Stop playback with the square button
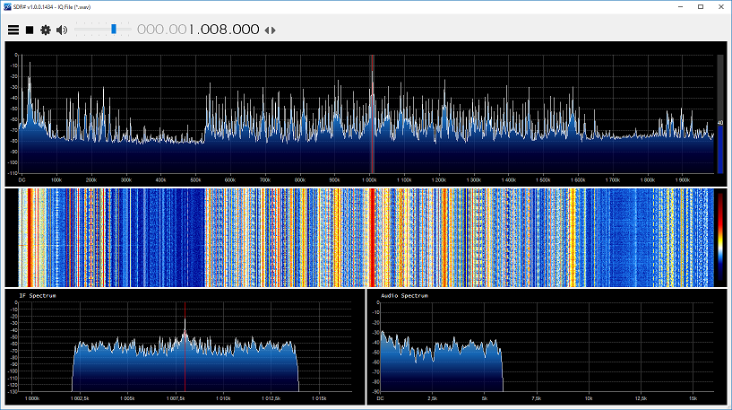The image size is (732, 410). [x=30, y=30]
